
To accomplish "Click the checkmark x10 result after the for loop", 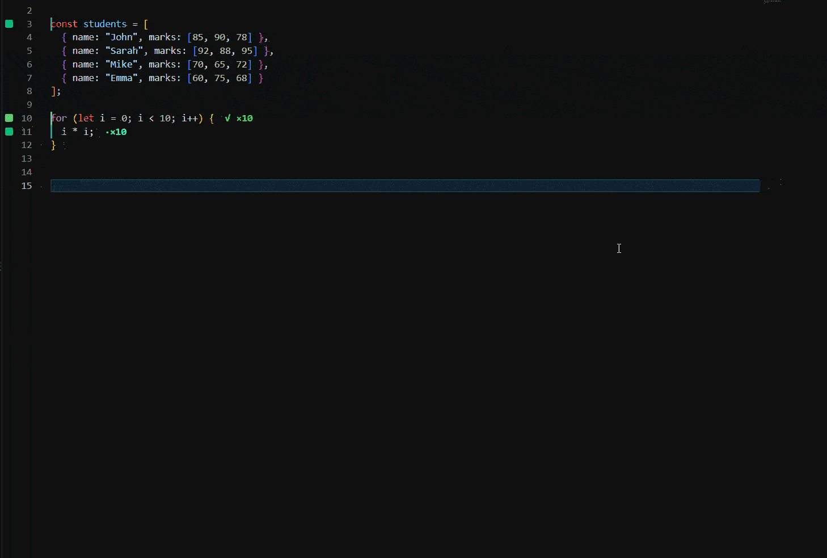I will 239,118.
